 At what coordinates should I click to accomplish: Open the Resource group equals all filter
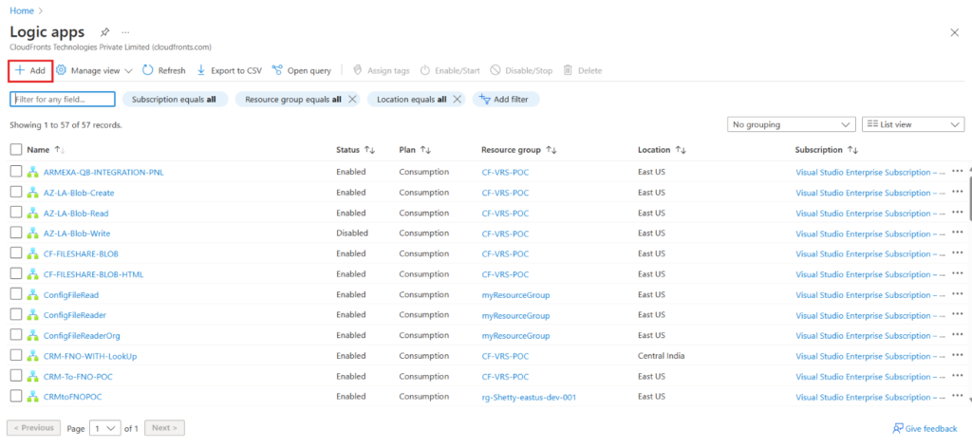[292, 99]
